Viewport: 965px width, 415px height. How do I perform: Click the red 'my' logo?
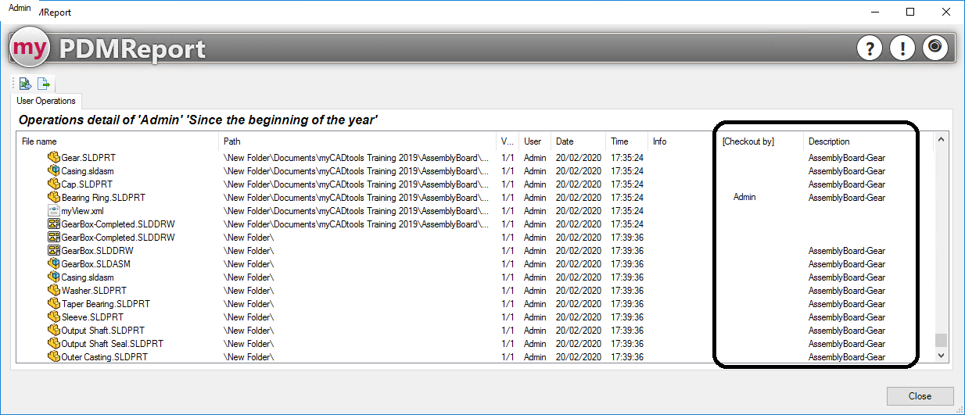click(30, 48)
